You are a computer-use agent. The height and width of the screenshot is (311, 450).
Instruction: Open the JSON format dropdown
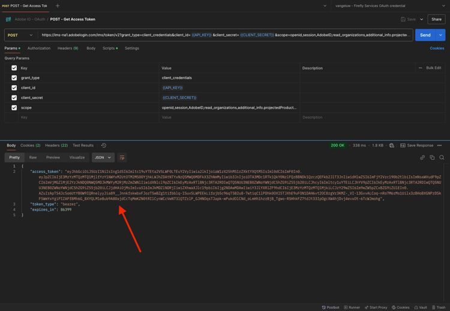(x=103, y=157)
